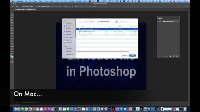Select the Lasso tool
Screen dimensions: 200x112
(x=12, y=17)
